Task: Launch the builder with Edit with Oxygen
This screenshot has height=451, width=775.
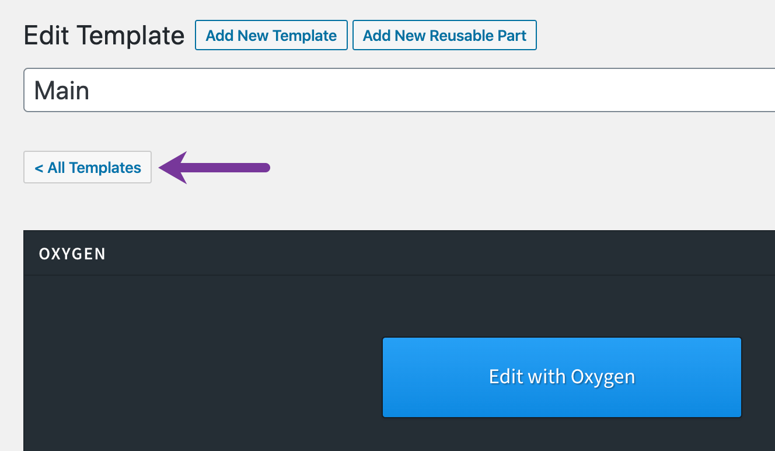Action: click(561, 377)
